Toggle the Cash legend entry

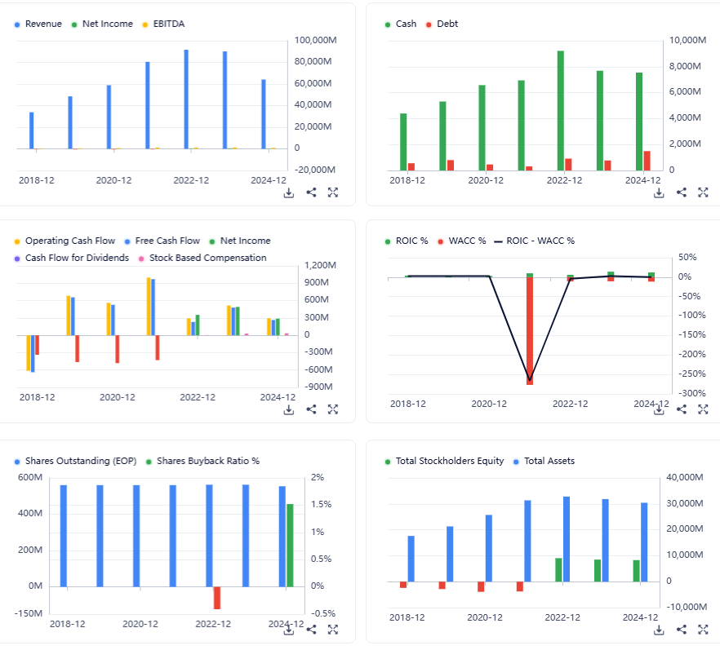pos(401,24)
